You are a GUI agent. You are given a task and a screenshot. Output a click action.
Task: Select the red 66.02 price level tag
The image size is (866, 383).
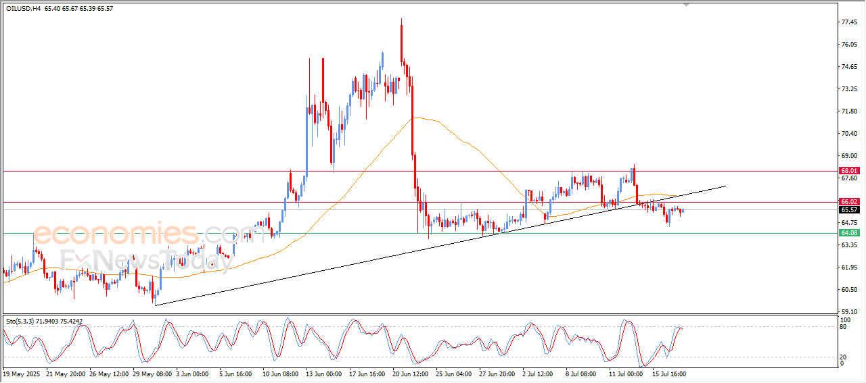pos(849,202)
